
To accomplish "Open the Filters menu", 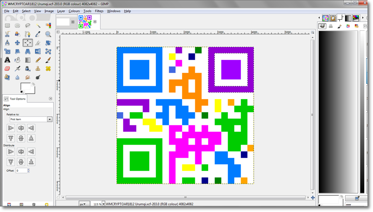I will (x=99, y=11).
